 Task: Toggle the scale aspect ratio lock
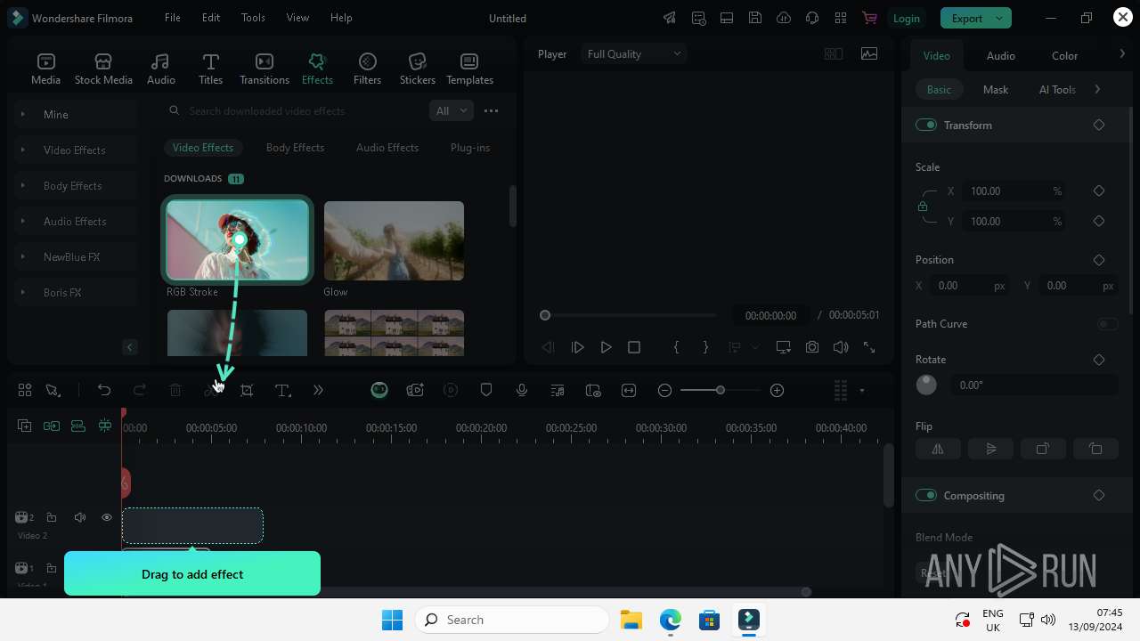(x=923, y=207)
